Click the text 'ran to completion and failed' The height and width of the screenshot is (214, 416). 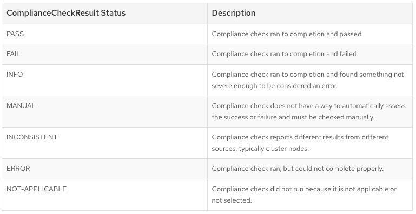coord(314,54)
